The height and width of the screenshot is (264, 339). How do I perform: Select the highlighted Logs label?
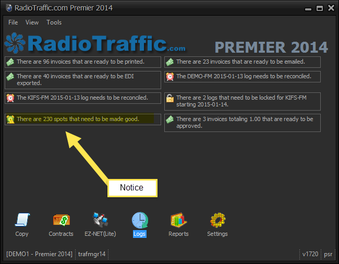point(140,234)
